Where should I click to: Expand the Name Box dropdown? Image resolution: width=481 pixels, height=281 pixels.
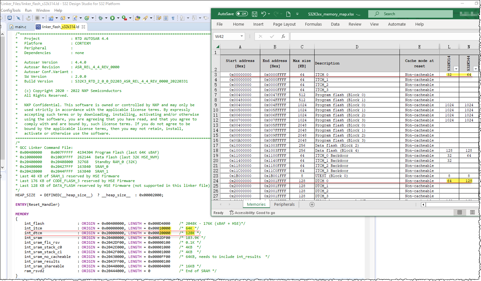(242, 36)
